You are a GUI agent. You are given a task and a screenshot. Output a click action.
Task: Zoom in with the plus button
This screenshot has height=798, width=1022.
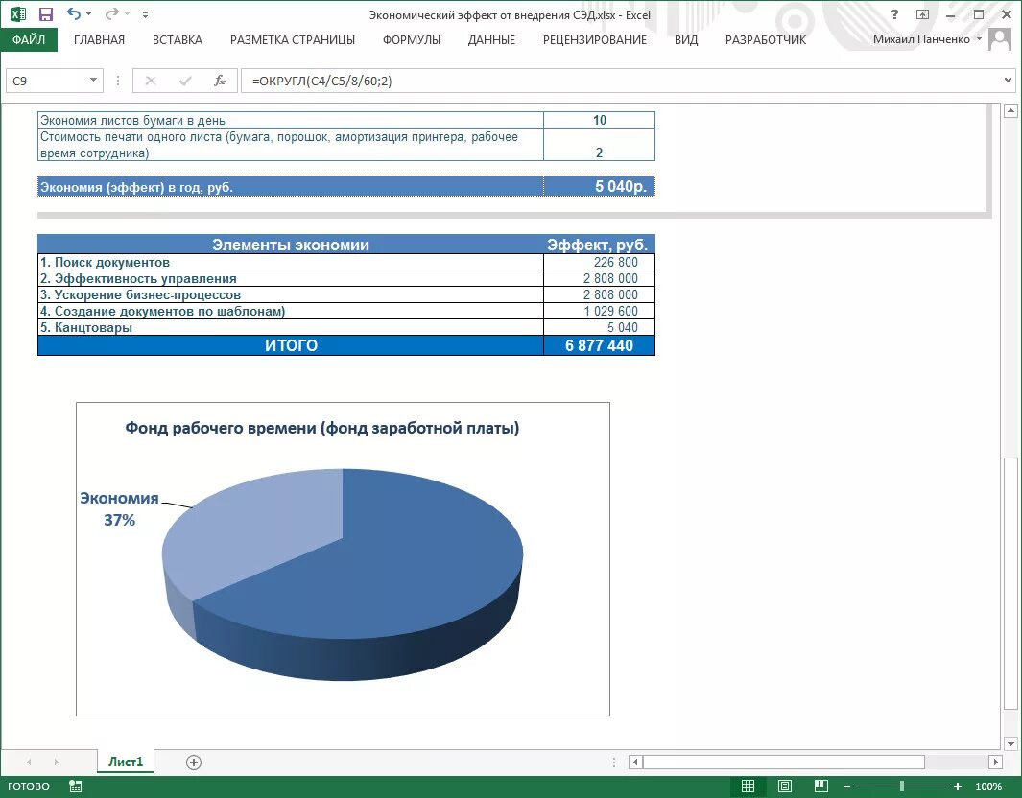click(958, 786)
